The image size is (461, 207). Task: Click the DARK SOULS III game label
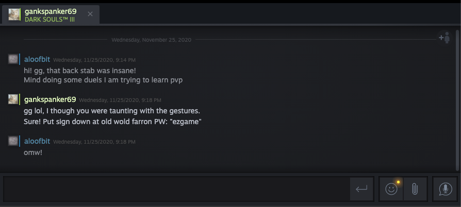tap(50, 19)
